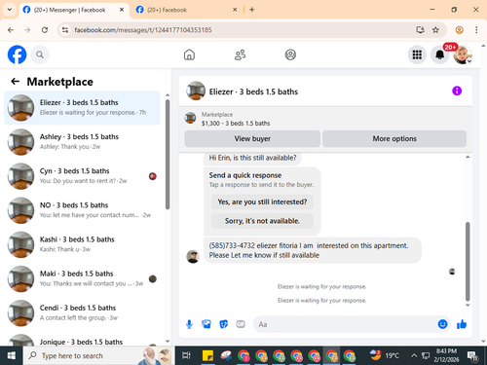This screenshot has width=487, height=365.
Task: Click browser forward button
Action: (27, 30)
